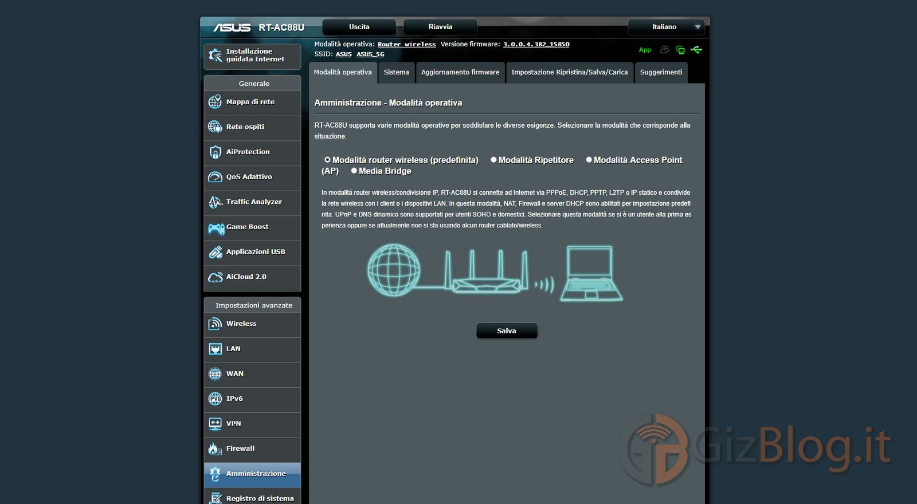Click the USB status icon
The height and width of the screenshot is (504, 917).
pyautogui.click(x=696, y=50)
